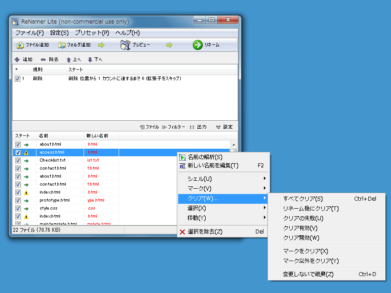The height and width of the screenshot is (293, 391).
Task: Move the rule down with the 下へ arrow
Action: point(90,59)
